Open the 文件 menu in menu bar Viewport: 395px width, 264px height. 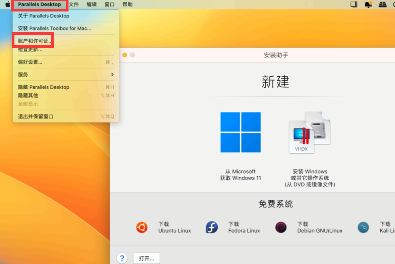point(74,4)
